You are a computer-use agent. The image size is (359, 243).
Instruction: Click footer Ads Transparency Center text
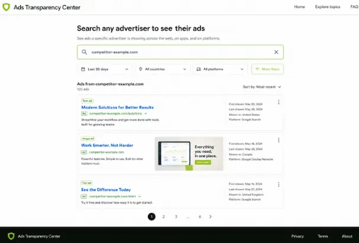39,236
